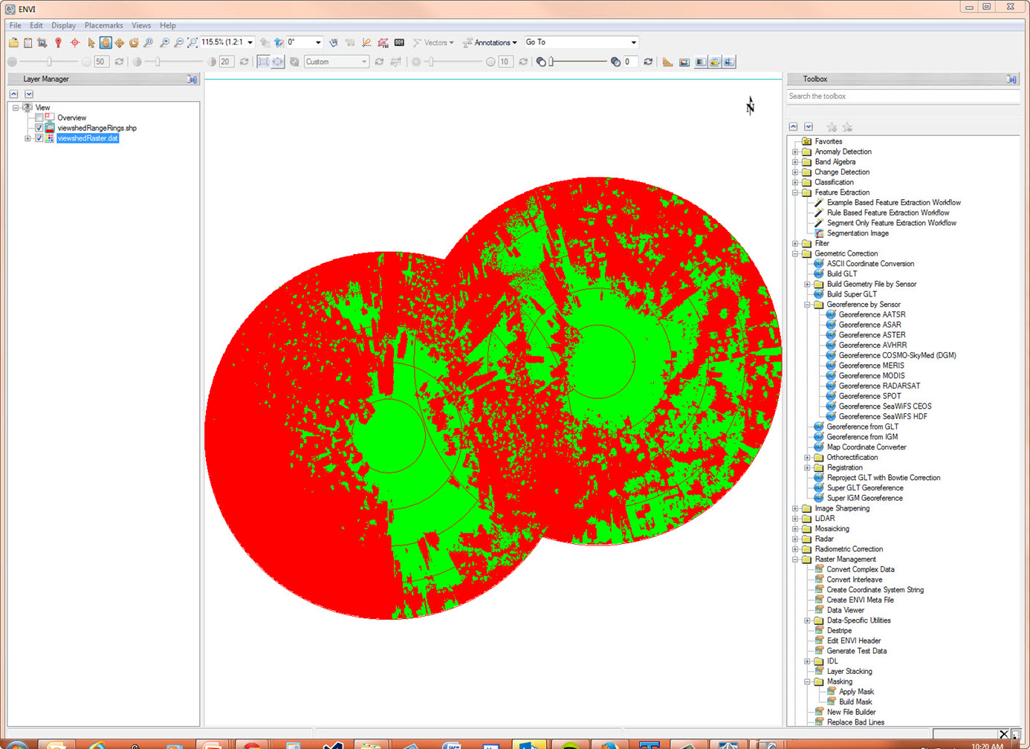
Task: Activate the crosshairs cursor tool
Action: (74, 43)
